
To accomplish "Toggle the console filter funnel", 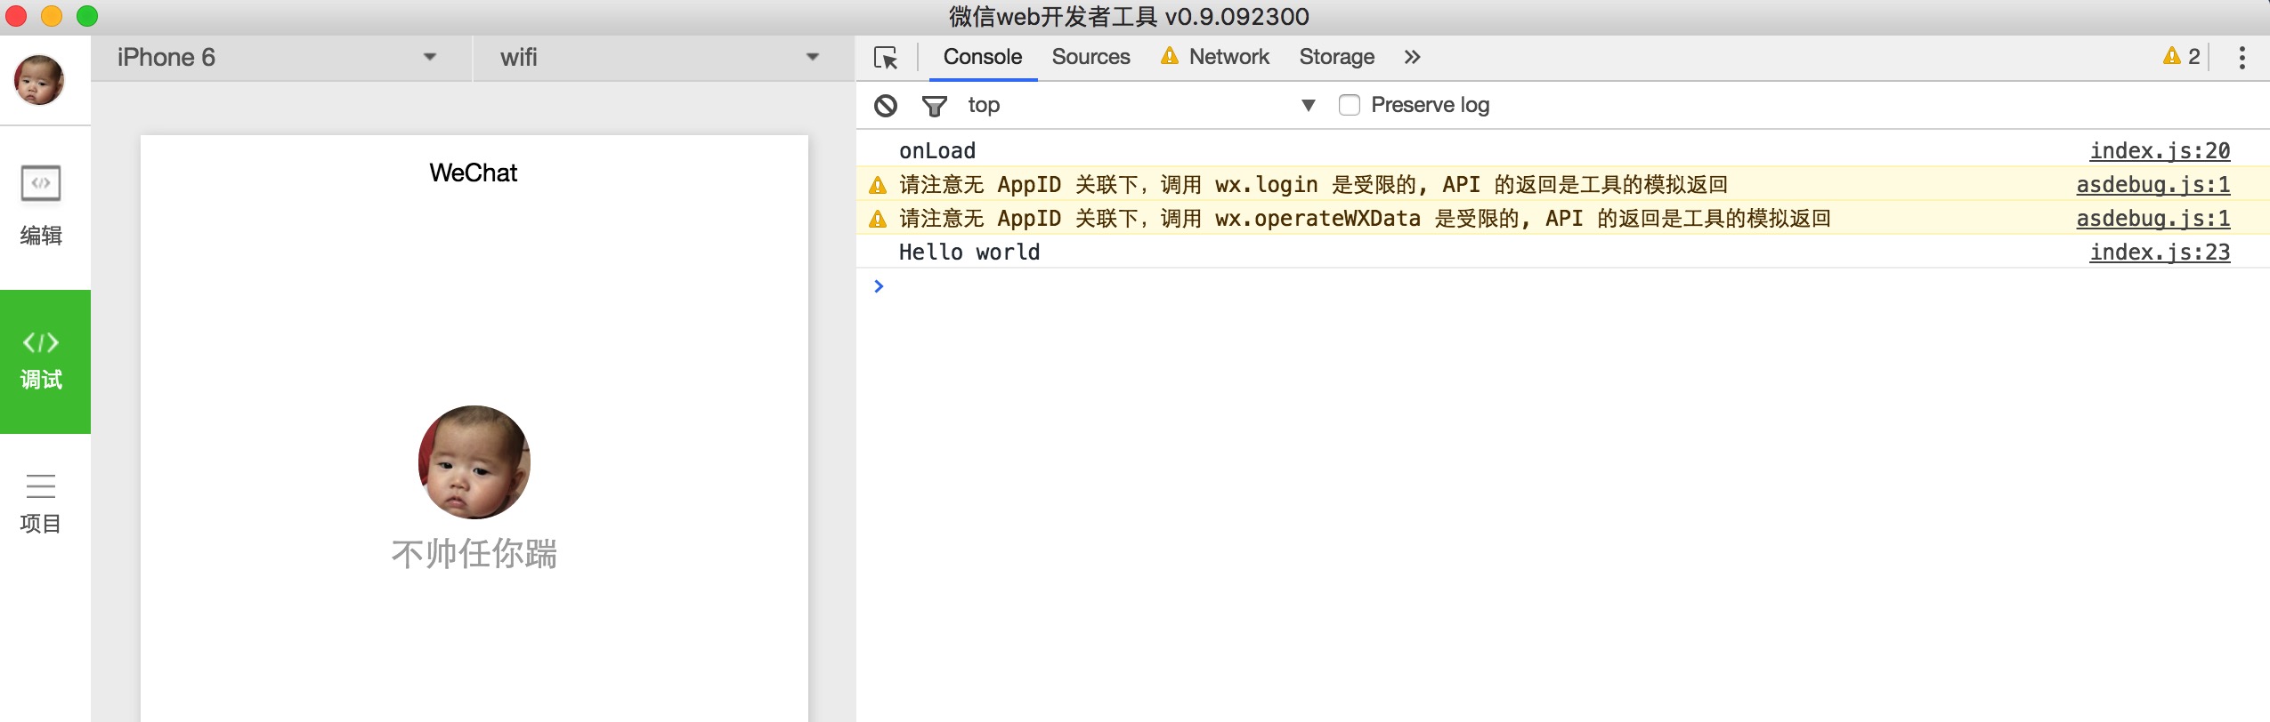I will click(934, 107).
